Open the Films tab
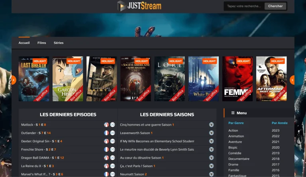Viewport: 306px width, 177px height. [x=41, y=43]
